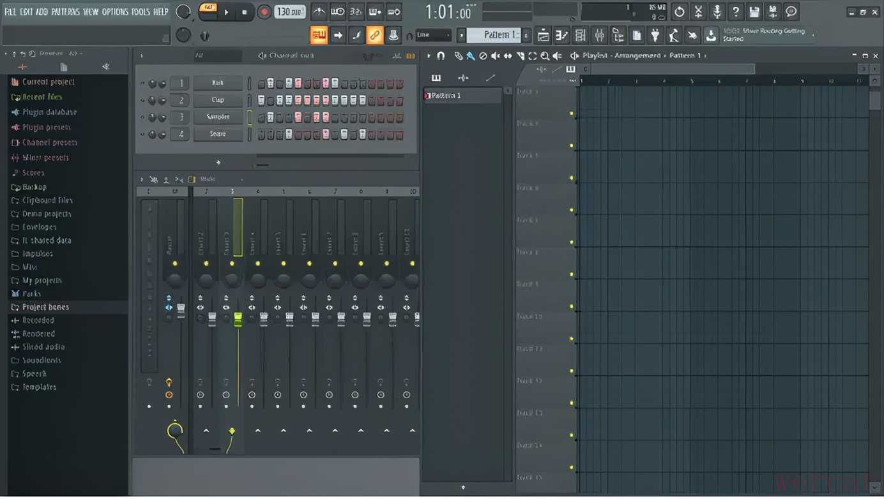884x499 pixels.
Task: Select the Zoom tool in Playlist toolbar
Action: 545,56
